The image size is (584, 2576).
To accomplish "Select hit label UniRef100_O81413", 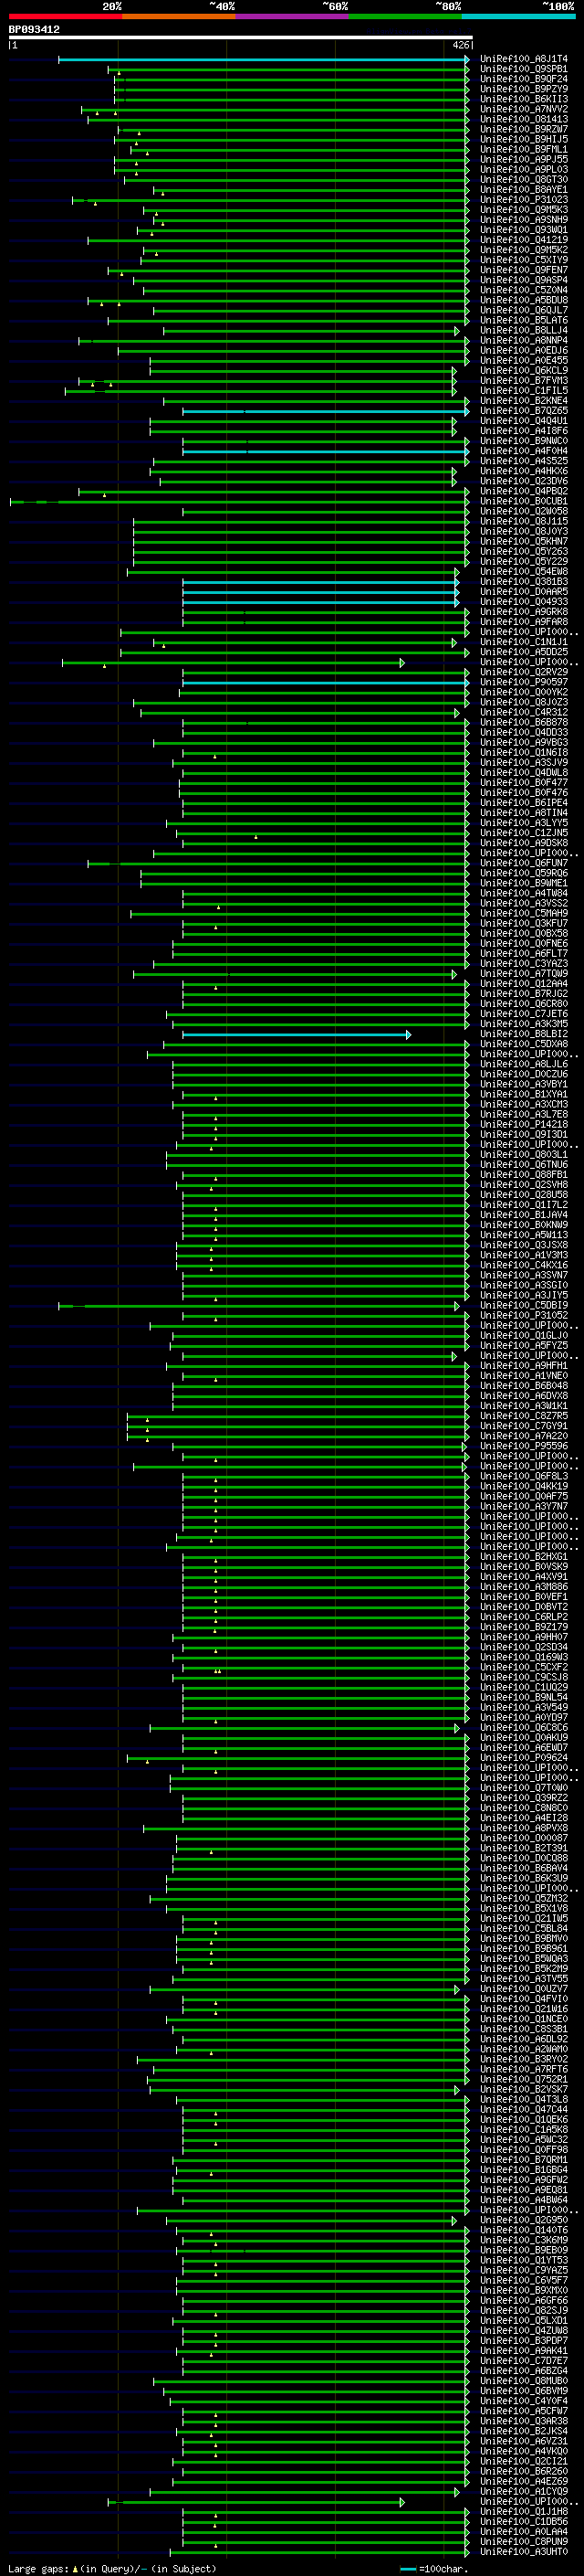I will pos(523,119).
